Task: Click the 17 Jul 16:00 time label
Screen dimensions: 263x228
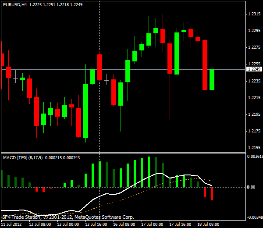Action: [180, 224]
